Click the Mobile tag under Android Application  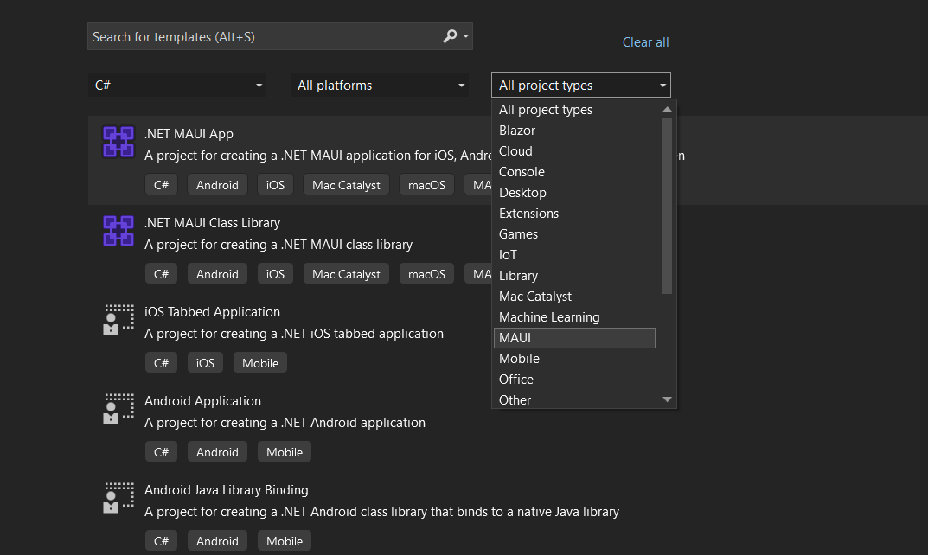tap(285, 453)
